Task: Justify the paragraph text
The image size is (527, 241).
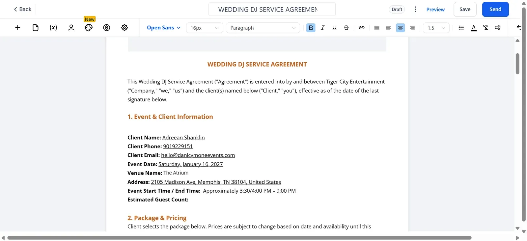Action: click(x=377, y=28)
